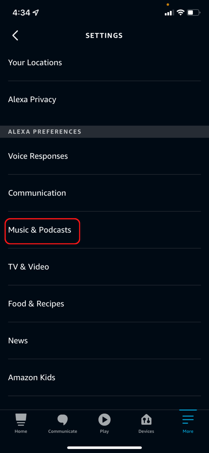
Task: Tap the Play button icon in navigation
Action: pyautogui.click(x=104, y=419)
